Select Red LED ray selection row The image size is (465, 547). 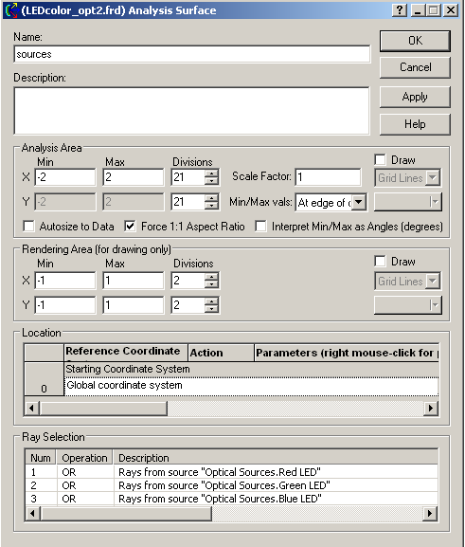pos(231,472)
